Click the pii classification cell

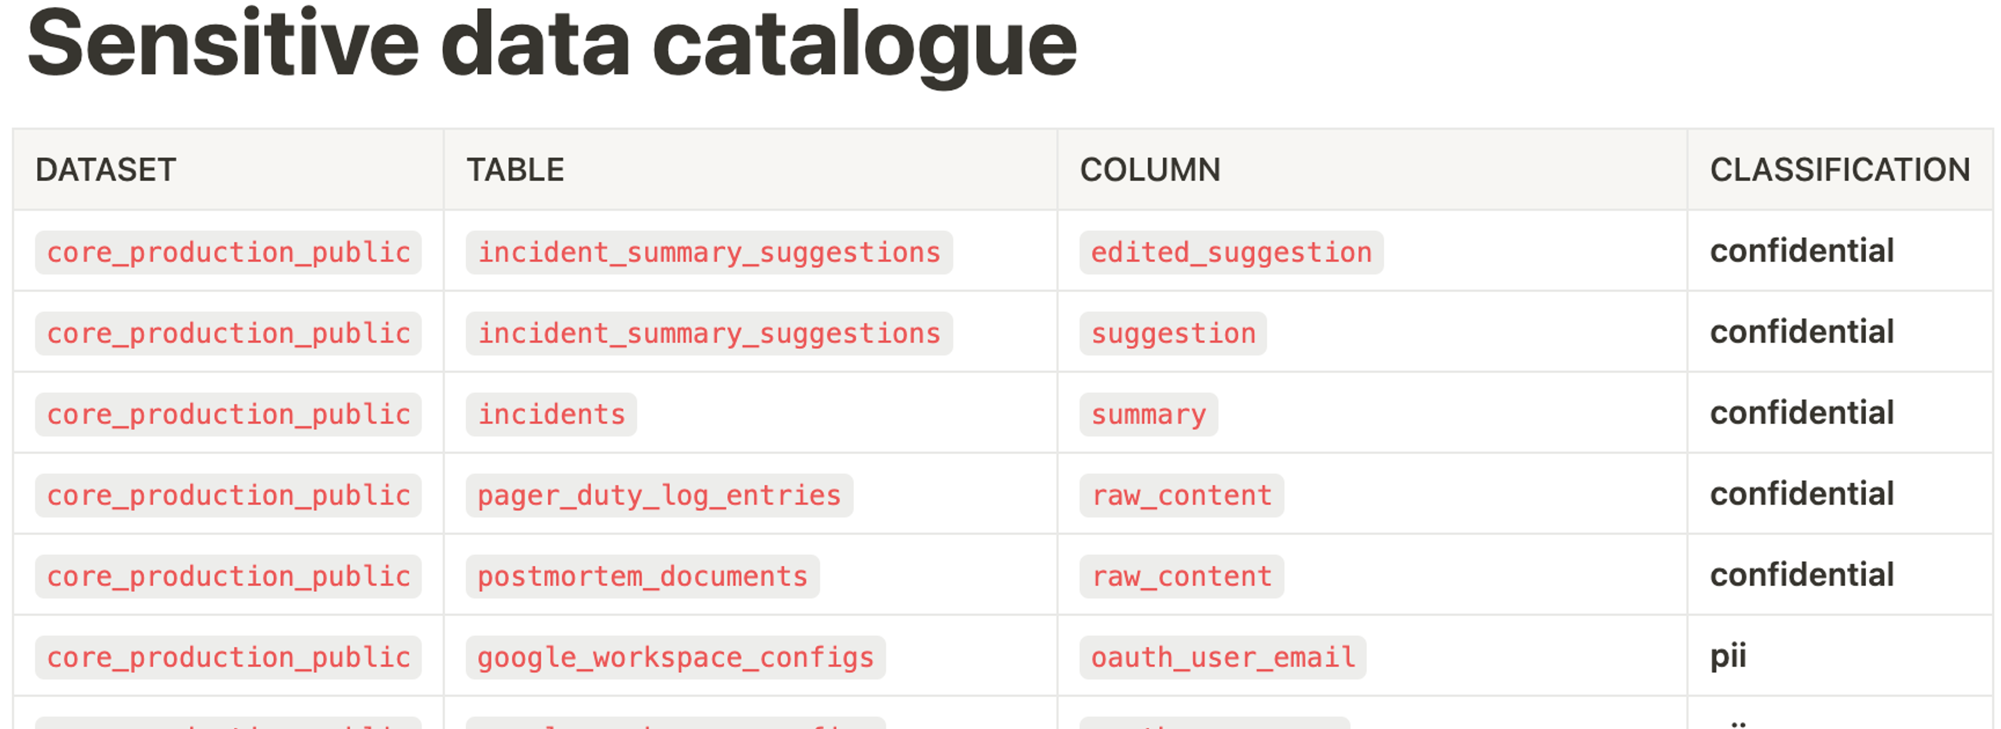pos(1728,656)
